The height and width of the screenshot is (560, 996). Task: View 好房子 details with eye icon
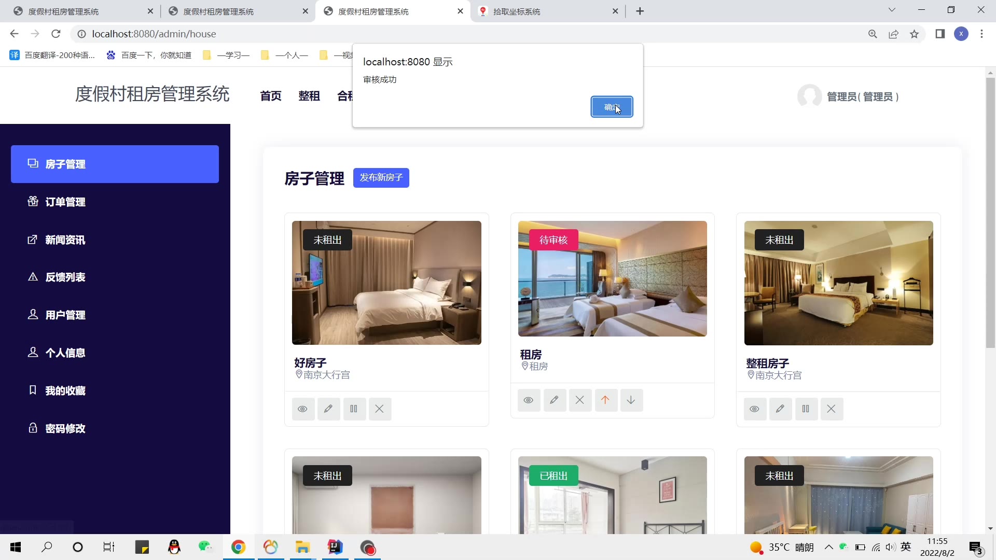[303, 409]
